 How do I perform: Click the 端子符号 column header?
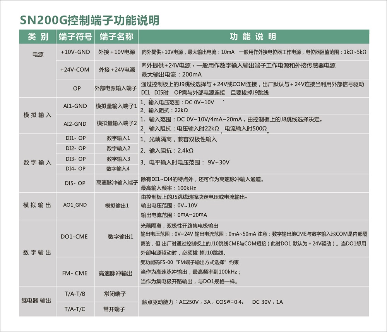pyautogui.click(x=75, y=37)
